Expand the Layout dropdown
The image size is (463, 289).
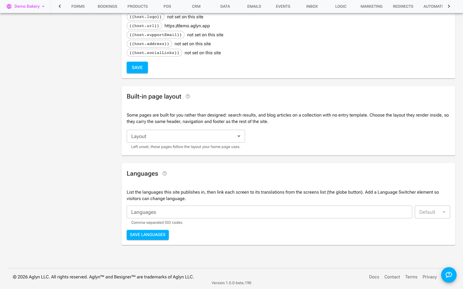point(186,136)
